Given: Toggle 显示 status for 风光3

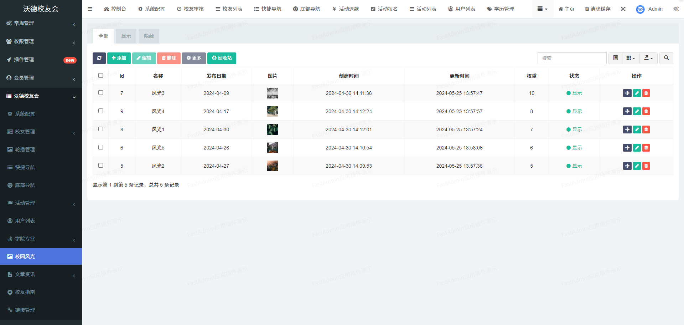Looking at the screenshot, I should point(574,93).
